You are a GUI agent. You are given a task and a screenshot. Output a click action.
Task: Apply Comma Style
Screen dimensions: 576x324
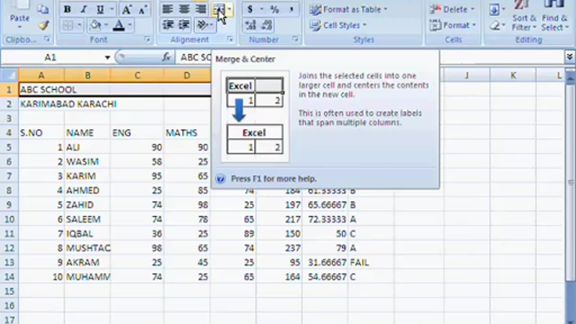tap(291, 9)
